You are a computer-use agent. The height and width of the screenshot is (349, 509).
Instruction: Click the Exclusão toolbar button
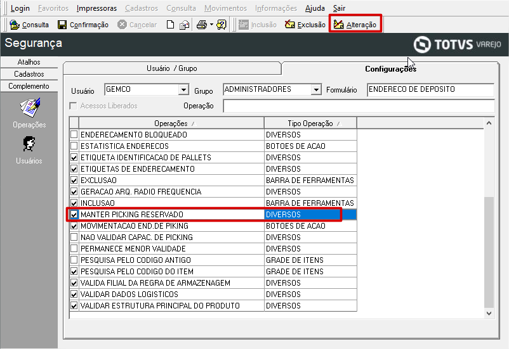pos(305,25)
